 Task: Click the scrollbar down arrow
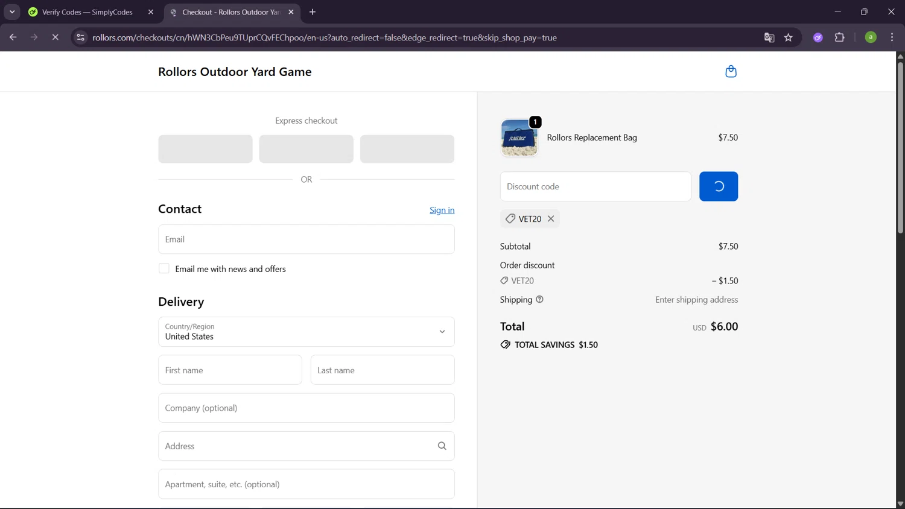[x=900, y=504]
